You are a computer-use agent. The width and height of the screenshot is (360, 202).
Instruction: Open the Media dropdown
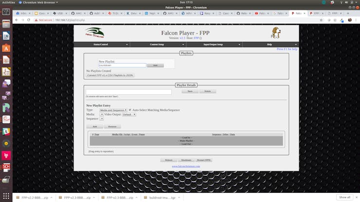102,115
